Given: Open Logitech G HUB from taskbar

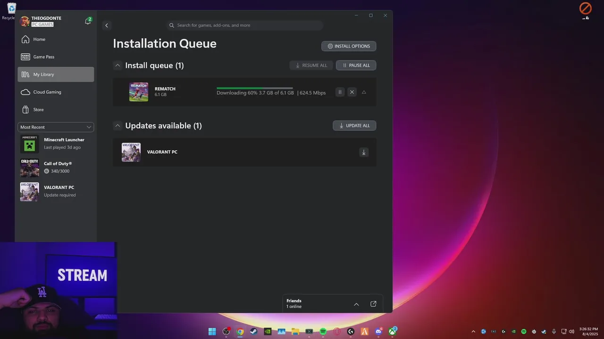Looking at the screenshot, I should [x=351, y=331].
